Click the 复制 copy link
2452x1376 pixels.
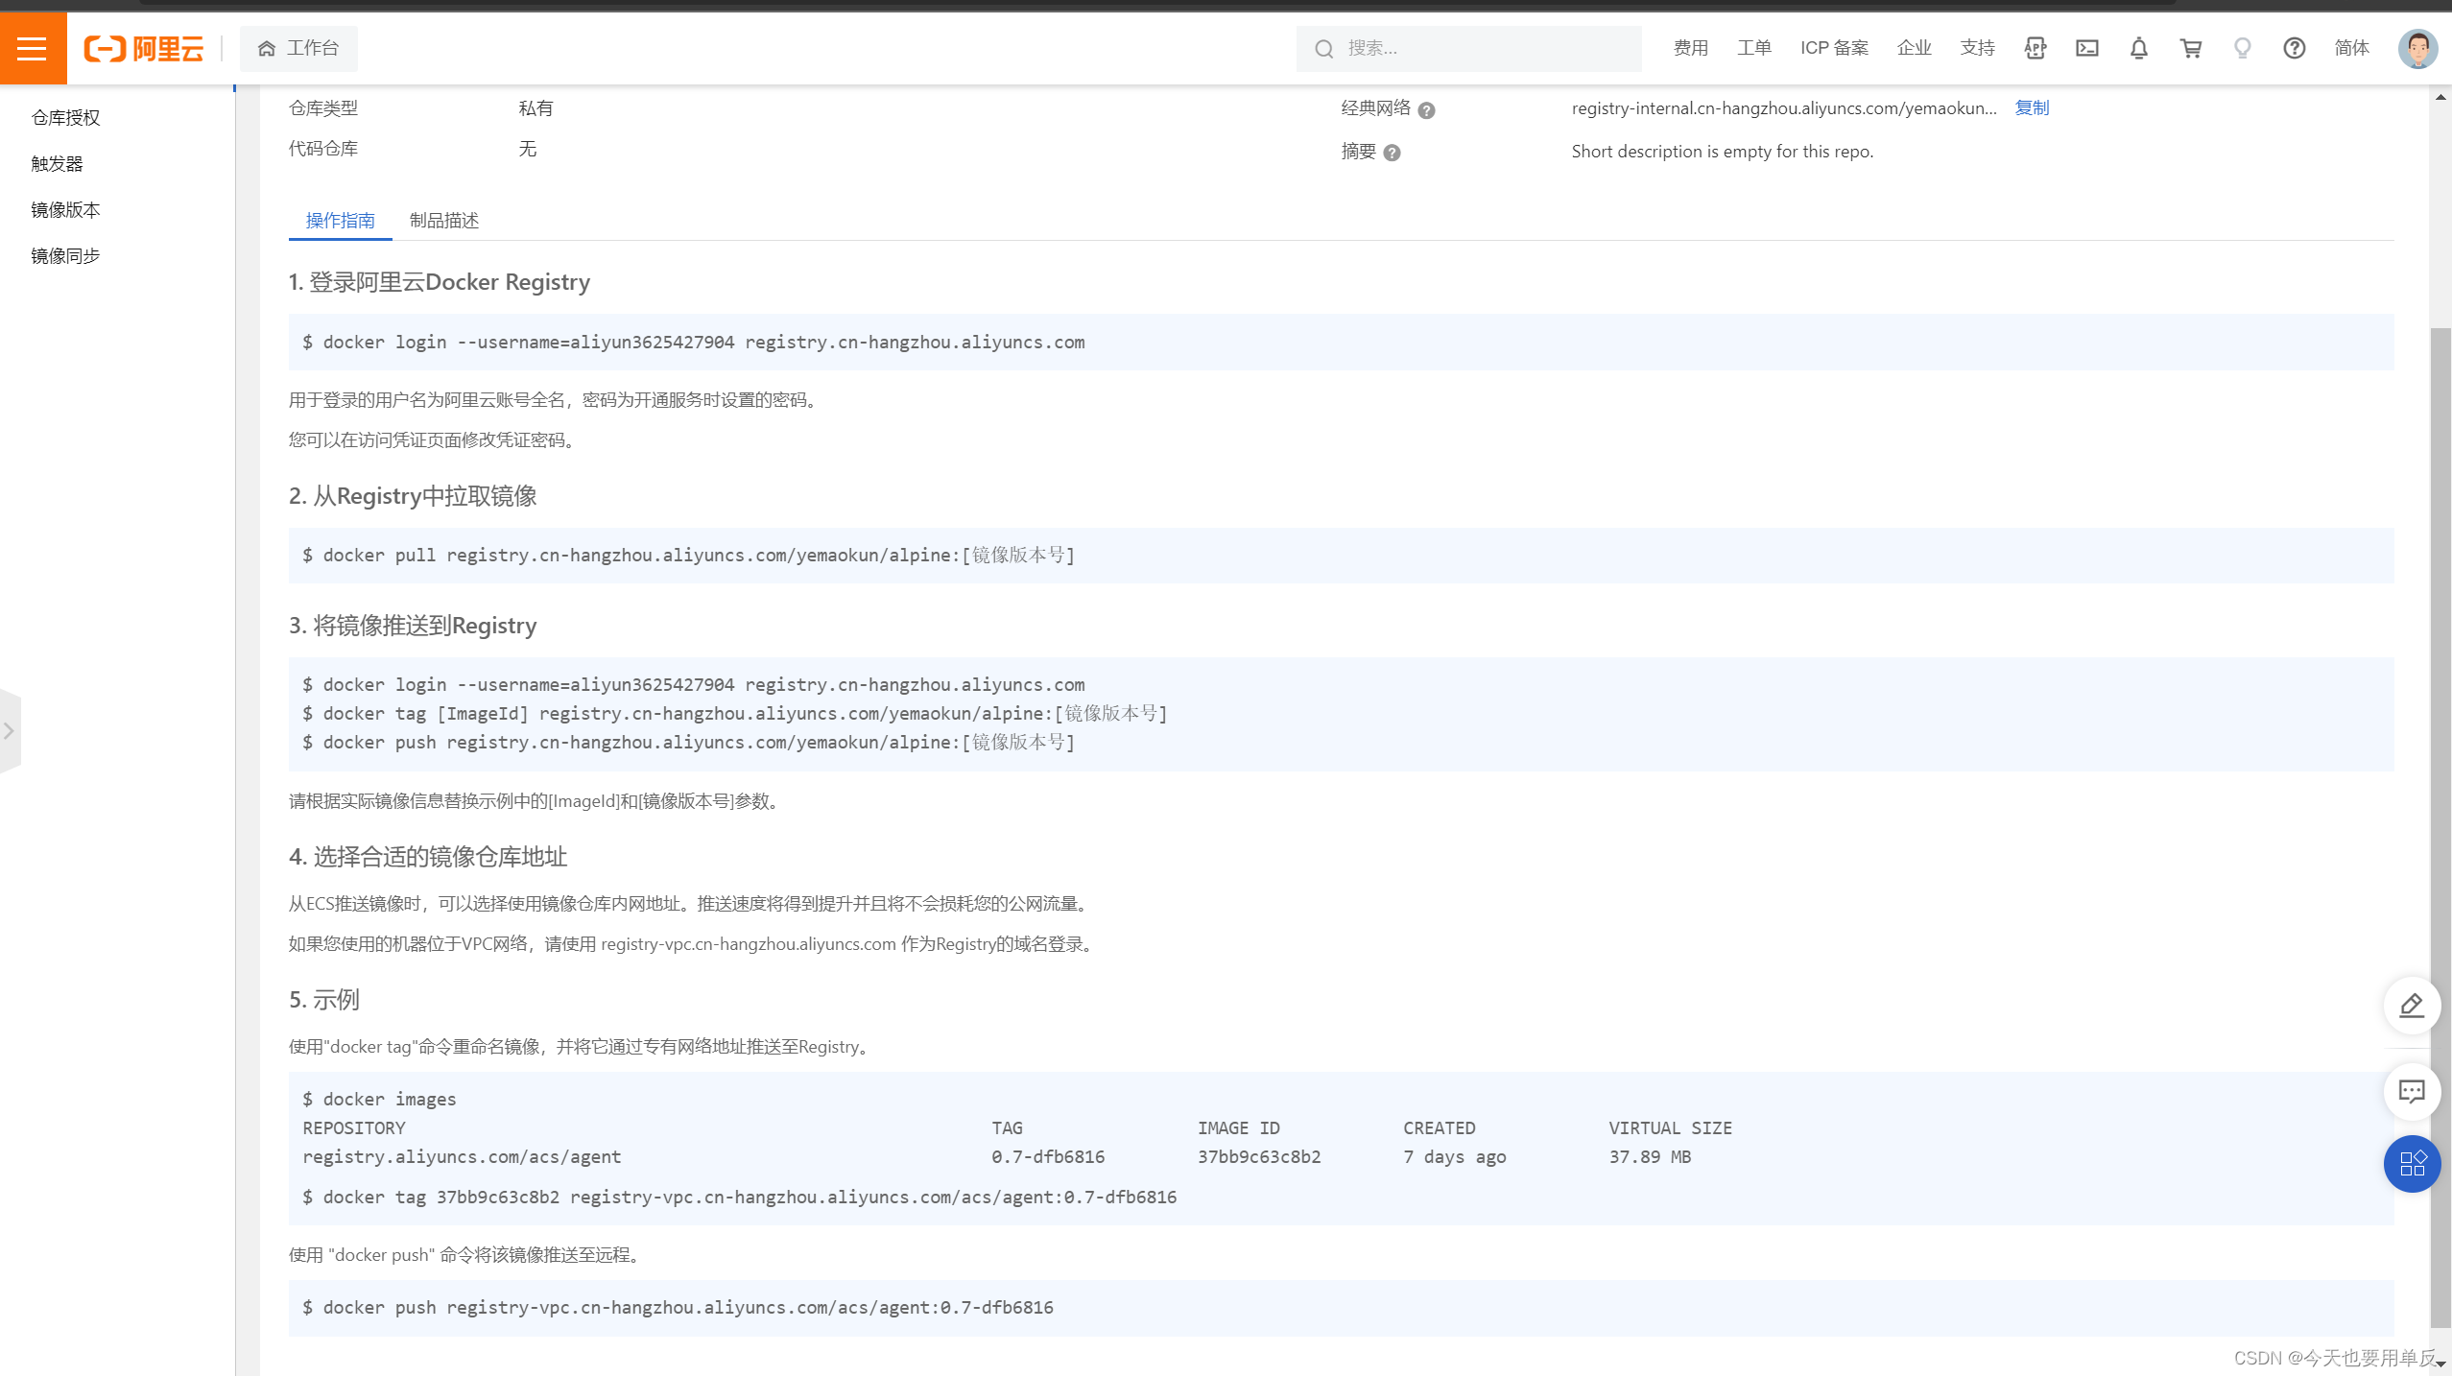[2033, 107]
